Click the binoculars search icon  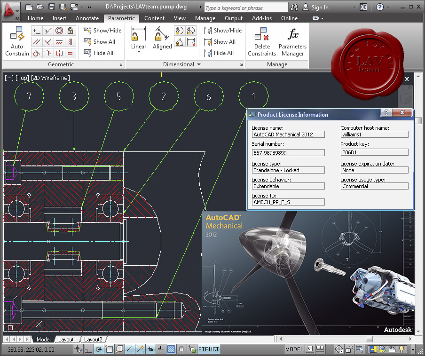pos(294,8)
